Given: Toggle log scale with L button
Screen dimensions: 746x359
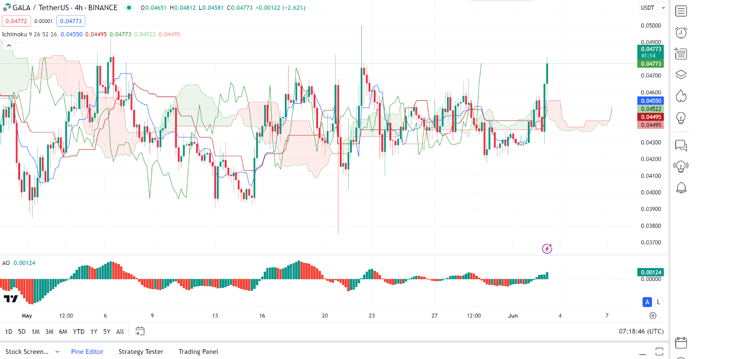Looking at the screenshot, I should coord(658,302).
